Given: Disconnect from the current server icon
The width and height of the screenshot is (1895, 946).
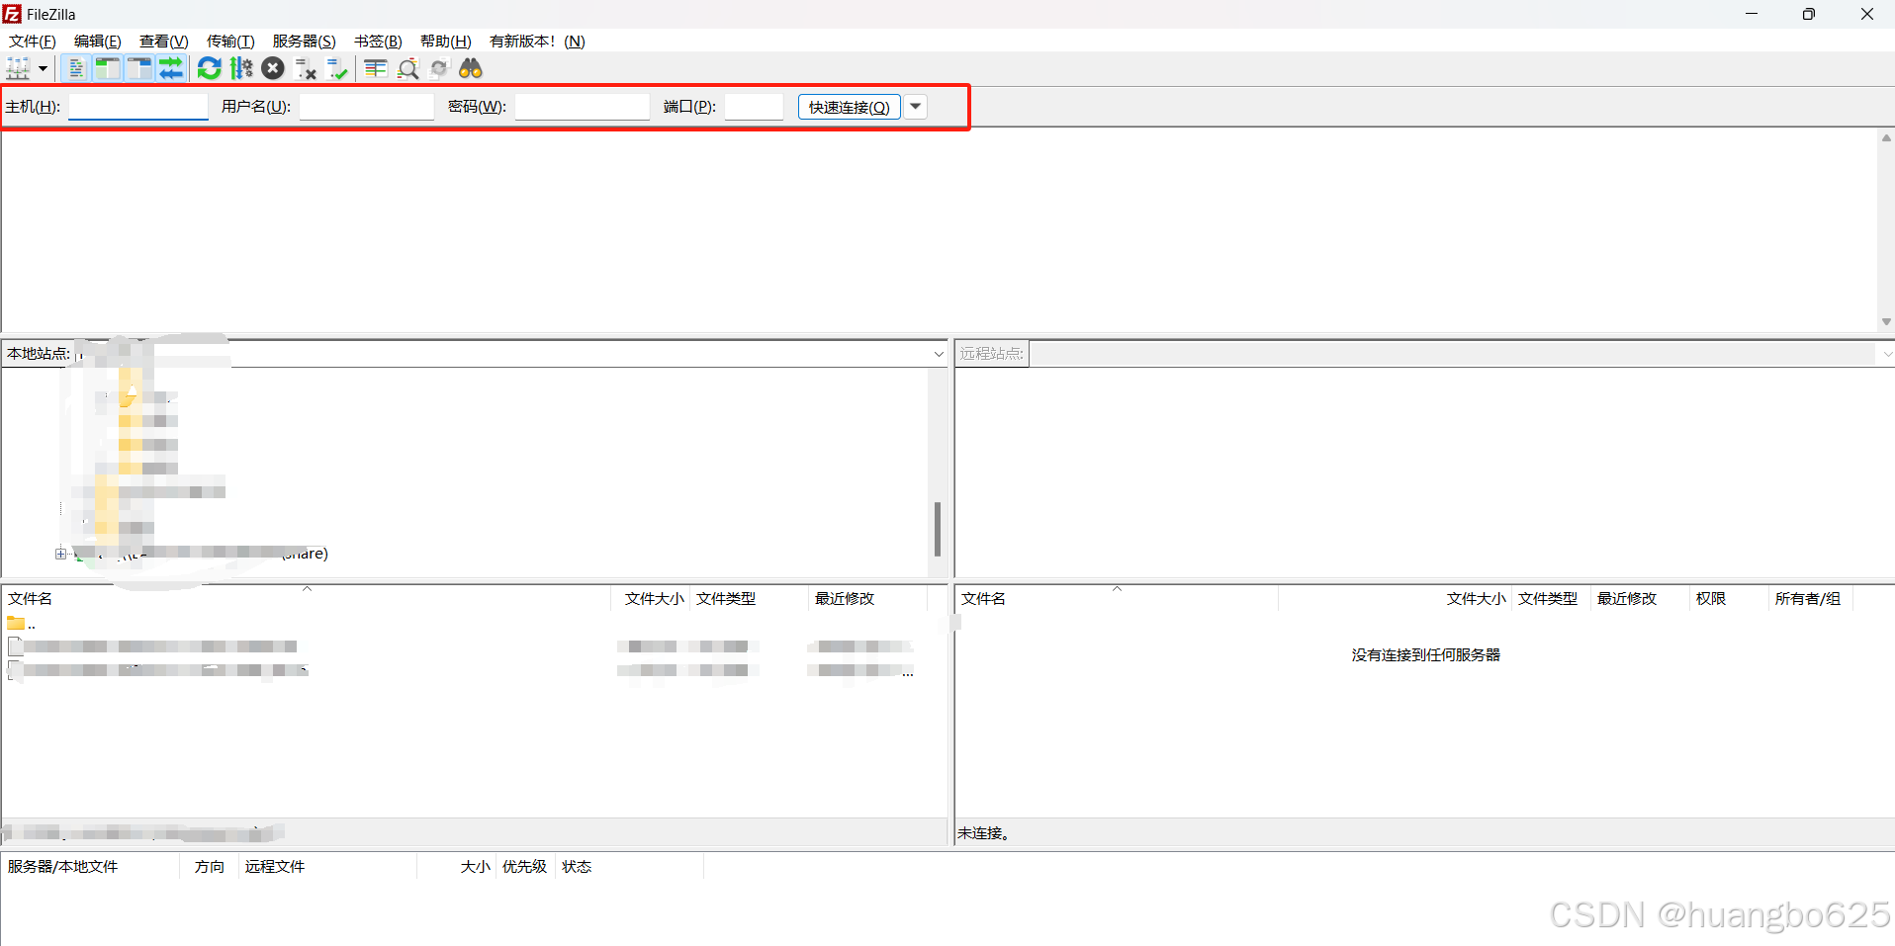Looking at the screenshot, I should click(306, 68).
